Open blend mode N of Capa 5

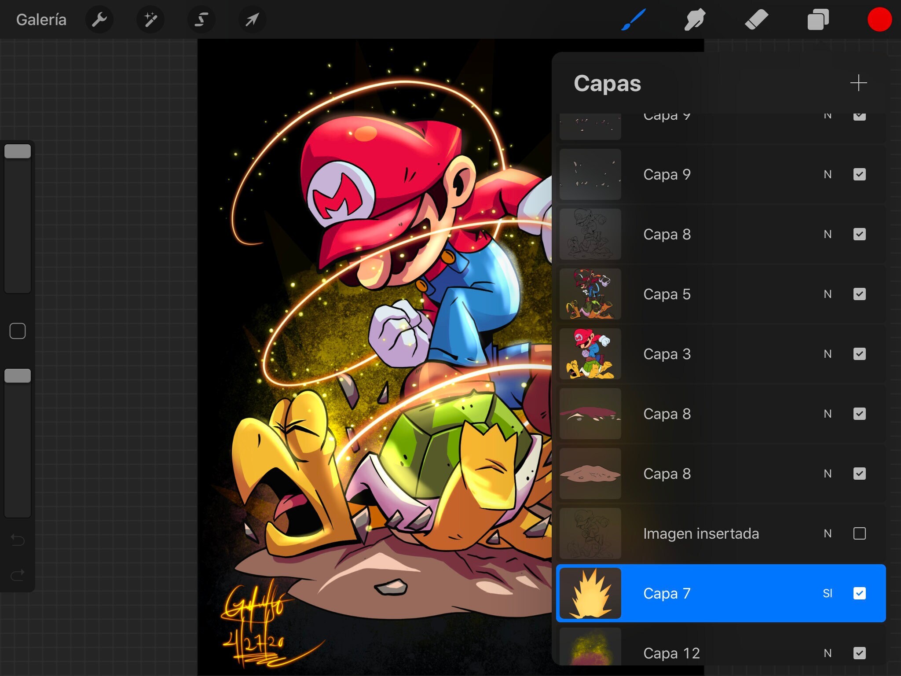click(x=828, y=294)
